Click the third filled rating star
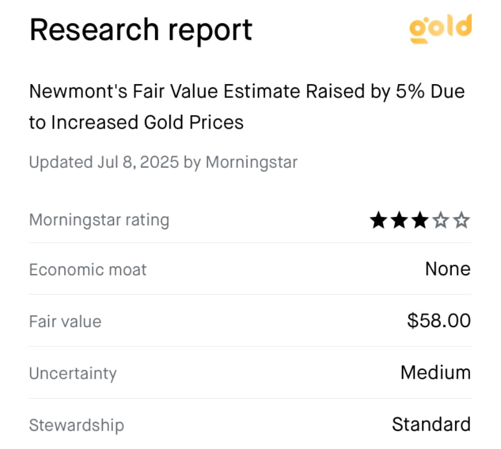This screenshot has width=501, height=449. (420, 220)
